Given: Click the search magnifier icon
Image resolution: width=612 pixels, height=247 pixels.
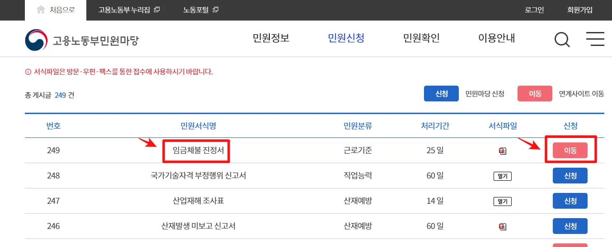Looking at the screenshot, I should click(x=562, y=40).
